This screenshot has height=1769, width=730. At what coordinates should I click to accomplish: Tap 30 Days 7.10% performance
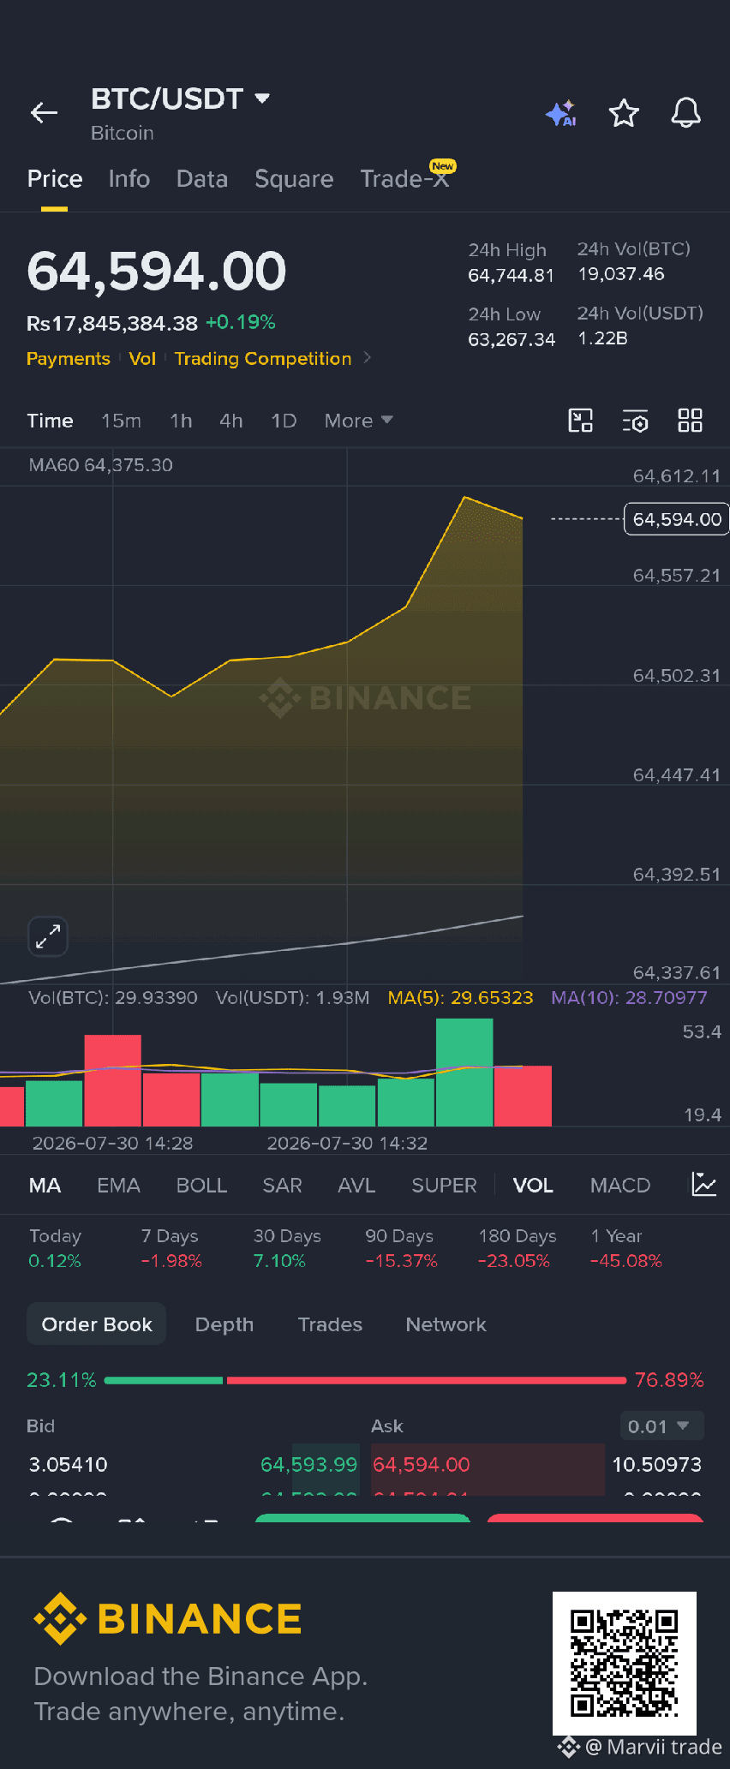pyautogui.click(x=287, y=1248)
